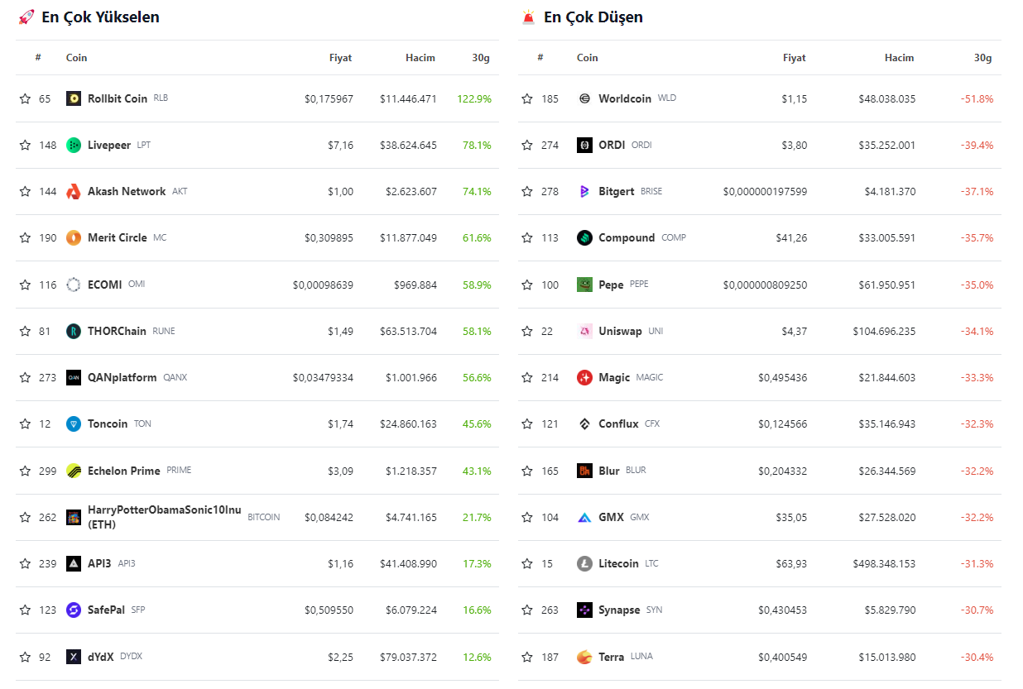
Task: Toggle favorite star for Compound
Action: pyautogui.click(x=527, y=238)
